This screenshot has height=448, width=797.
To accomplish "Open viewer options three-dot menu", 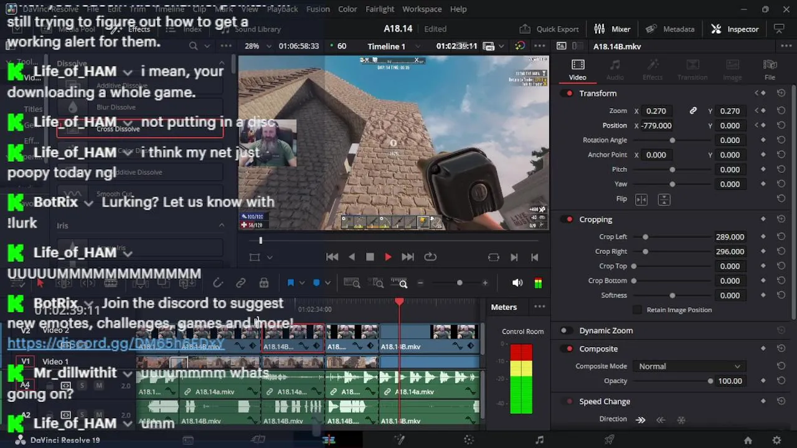I will point(540,46).
